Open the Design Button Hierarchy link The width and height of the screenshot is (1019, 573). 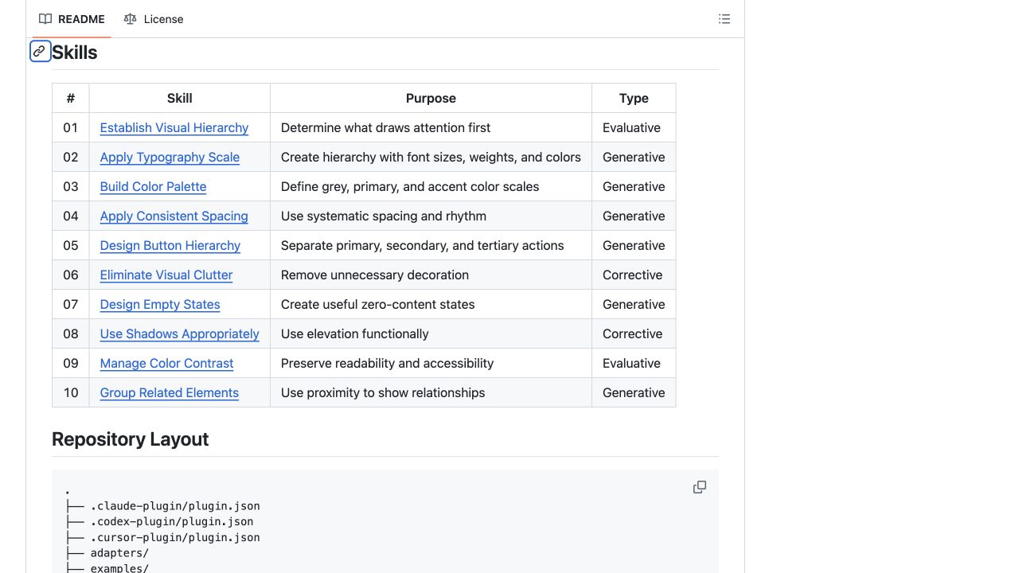click(170, 246)
